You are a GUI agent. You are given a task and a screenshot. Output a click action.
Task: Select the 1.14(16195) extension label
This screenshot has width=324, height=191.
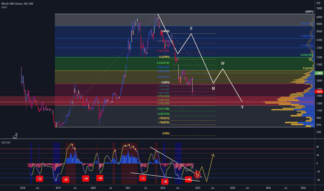point(164,89)
